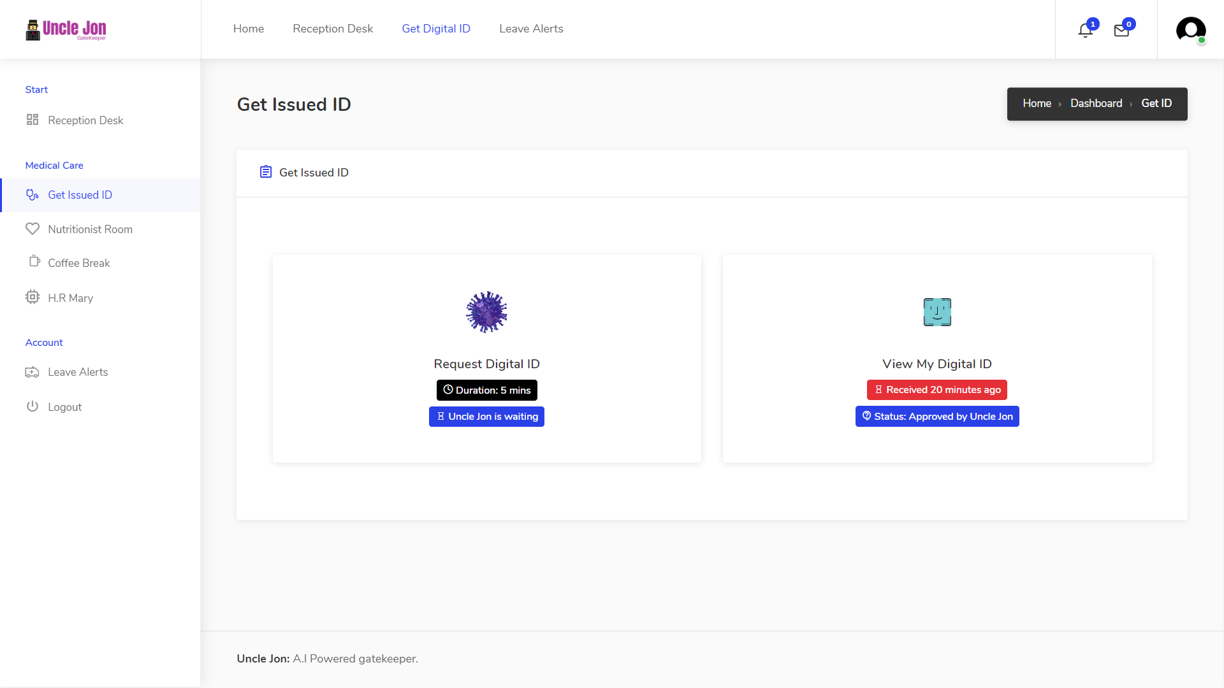Open H.R Mary in the sidebar
The height and width of the screenshot is (688, 1224).
pyautogui.click(x=70, y=297)
